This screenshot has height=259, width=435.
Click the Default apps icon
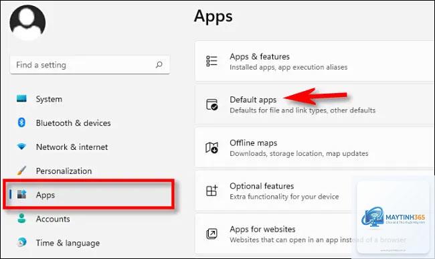(212, 104)
